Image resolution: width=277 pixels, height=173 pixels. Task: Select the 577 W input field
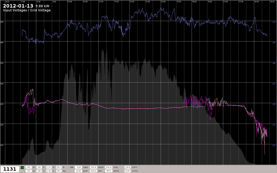pos(29,171)
